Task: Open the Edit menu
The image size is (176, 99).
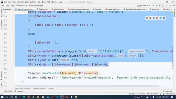Action: pos(10,2)
